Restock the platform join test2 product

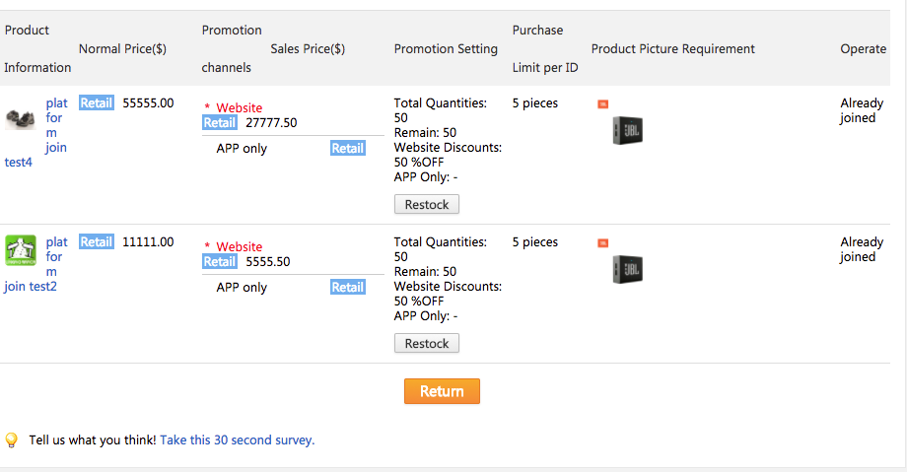click(426, 344)
